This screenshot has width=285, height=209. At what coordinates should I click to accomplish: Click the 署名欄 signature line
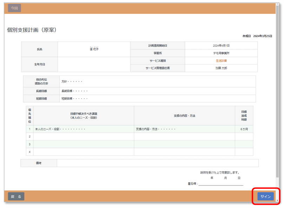[x=220, y=183]
